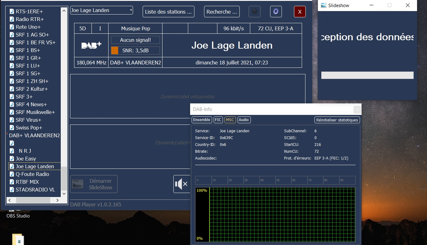Close the DAB-Info window
The height and width of the screenshot is (245, 427).
(x=357, y=109)
